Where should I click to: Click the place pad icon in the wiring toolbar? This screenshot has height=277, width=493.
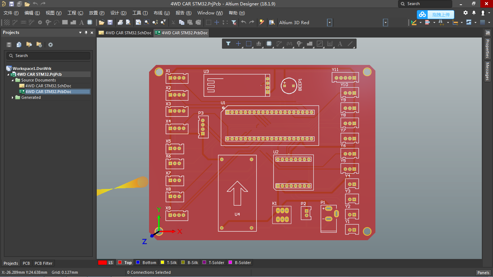tap(40, 22)
